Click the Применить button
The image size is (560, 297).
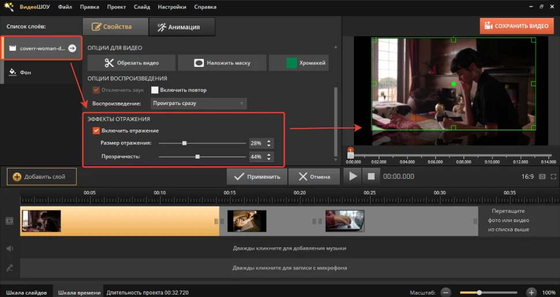[257, 176]
